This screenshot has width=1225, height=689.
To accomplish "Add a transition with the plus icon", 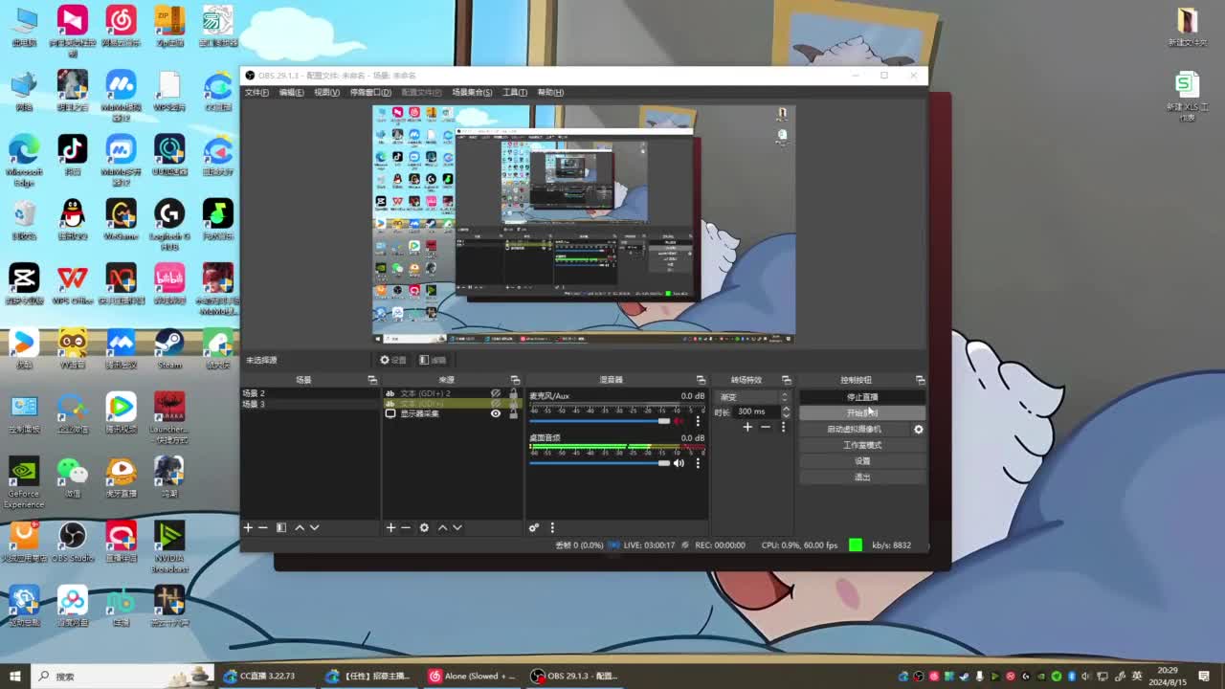I will pyautogui.click(x=747, y=427).
